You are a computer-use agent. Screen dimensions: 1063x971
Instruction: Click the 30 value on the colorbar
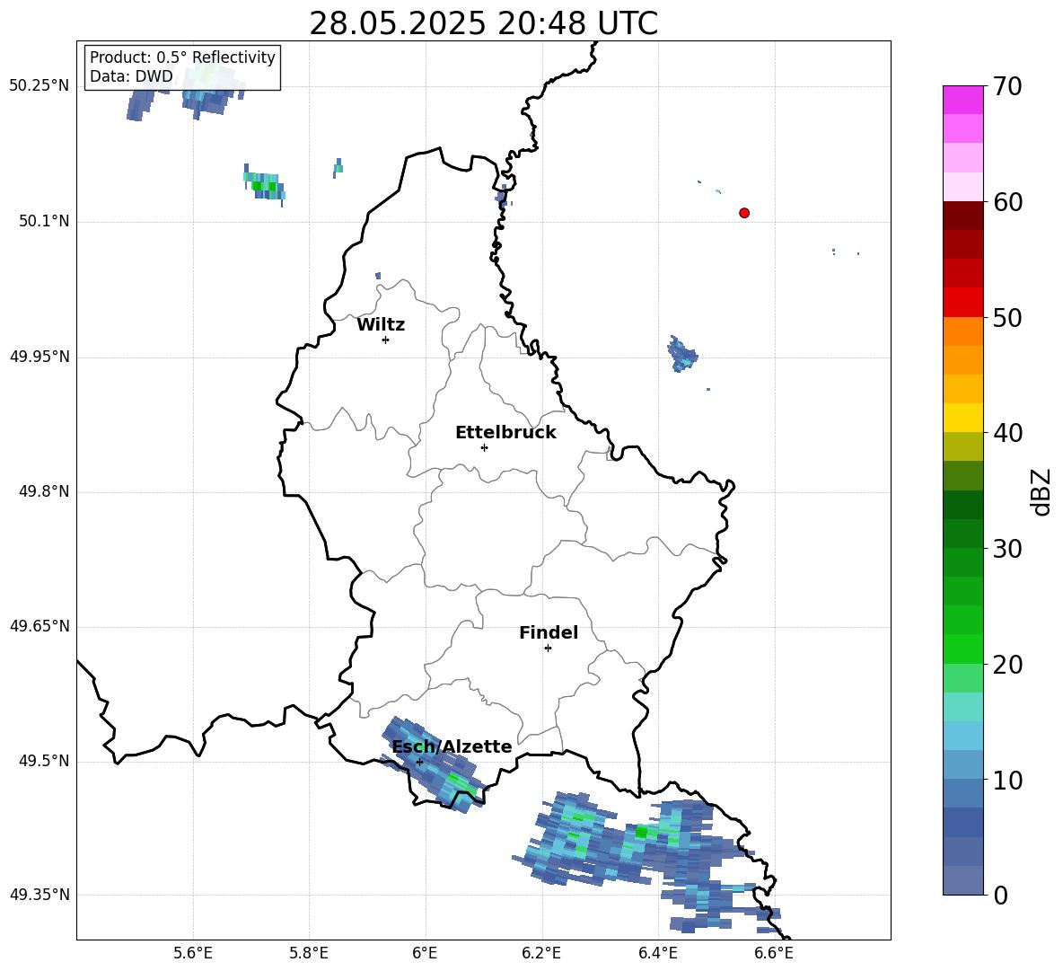[x=1007, y=549]
